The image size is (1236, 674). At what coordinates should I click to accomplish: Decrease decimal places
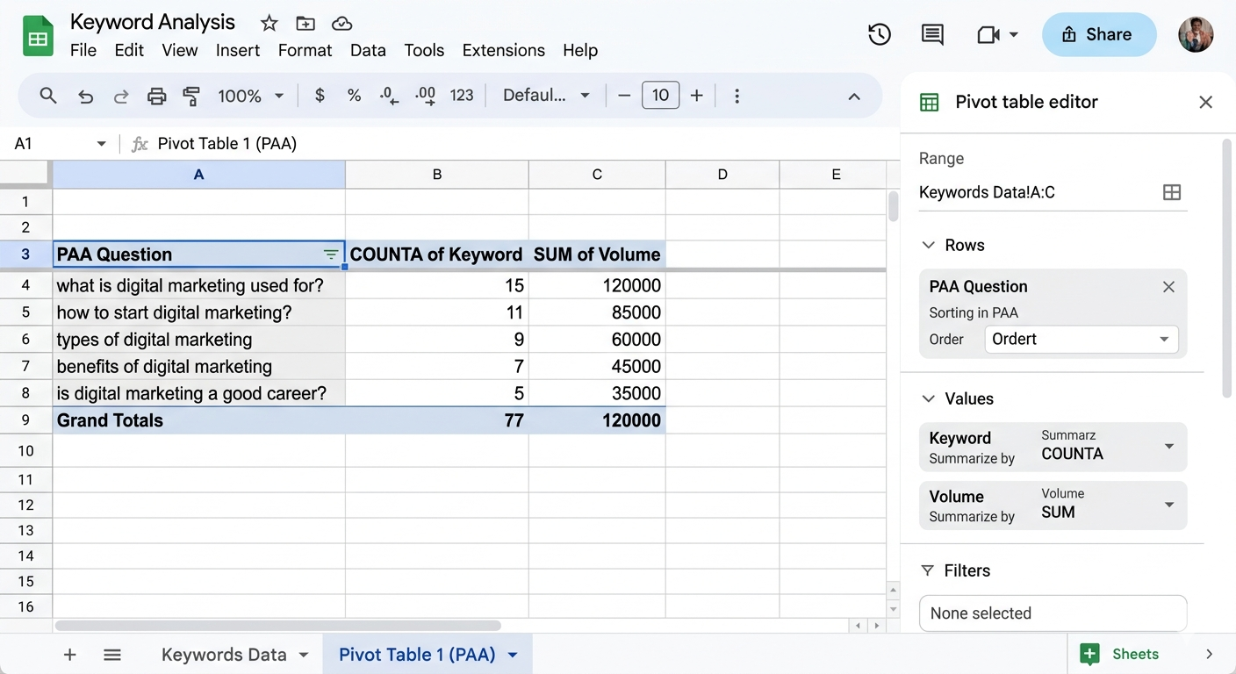pos(389,96)
